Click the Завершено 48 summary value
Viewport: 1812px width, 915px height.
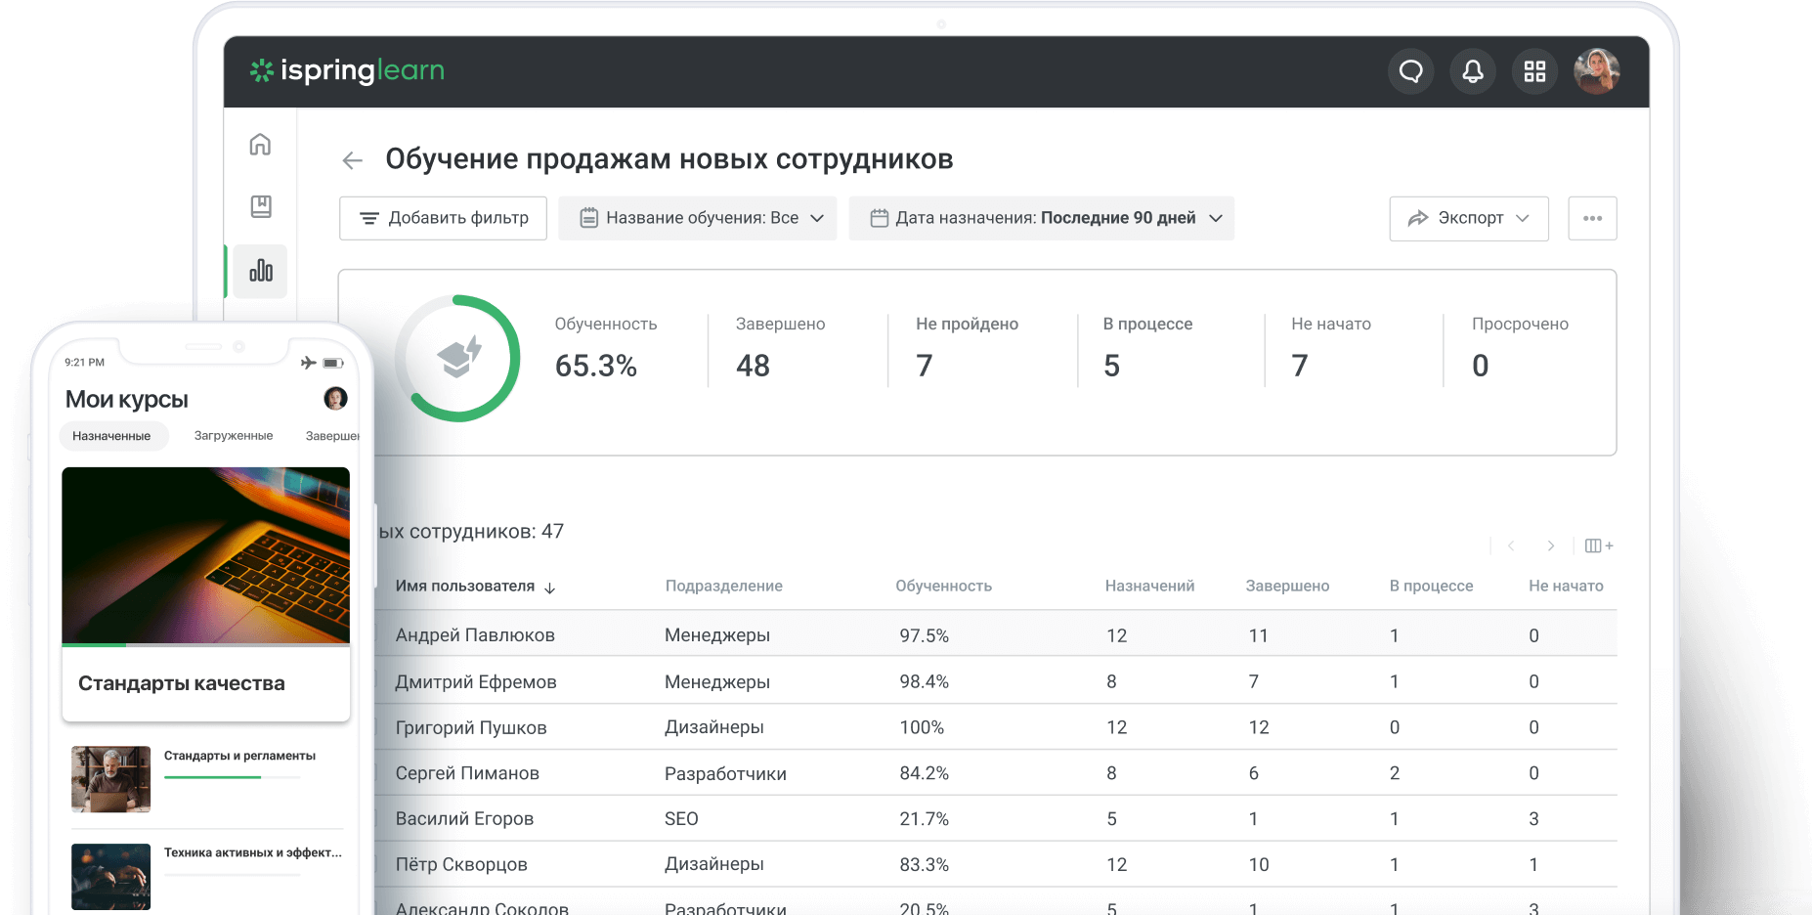coord(754,366)
